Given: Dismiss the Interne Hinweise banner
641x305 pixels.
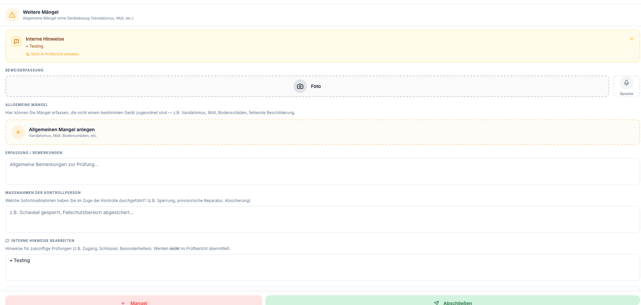Looking at the screenshot, I should click(x=631, y=39).
